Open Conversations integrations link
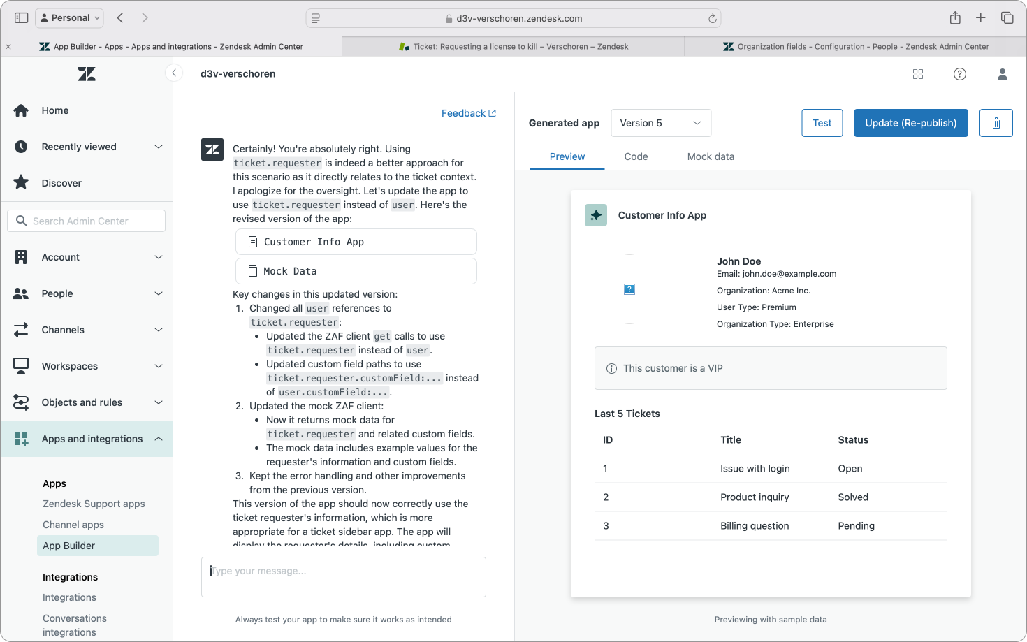The height and width of the screenshot is (642, 1027). coord(75,625)
